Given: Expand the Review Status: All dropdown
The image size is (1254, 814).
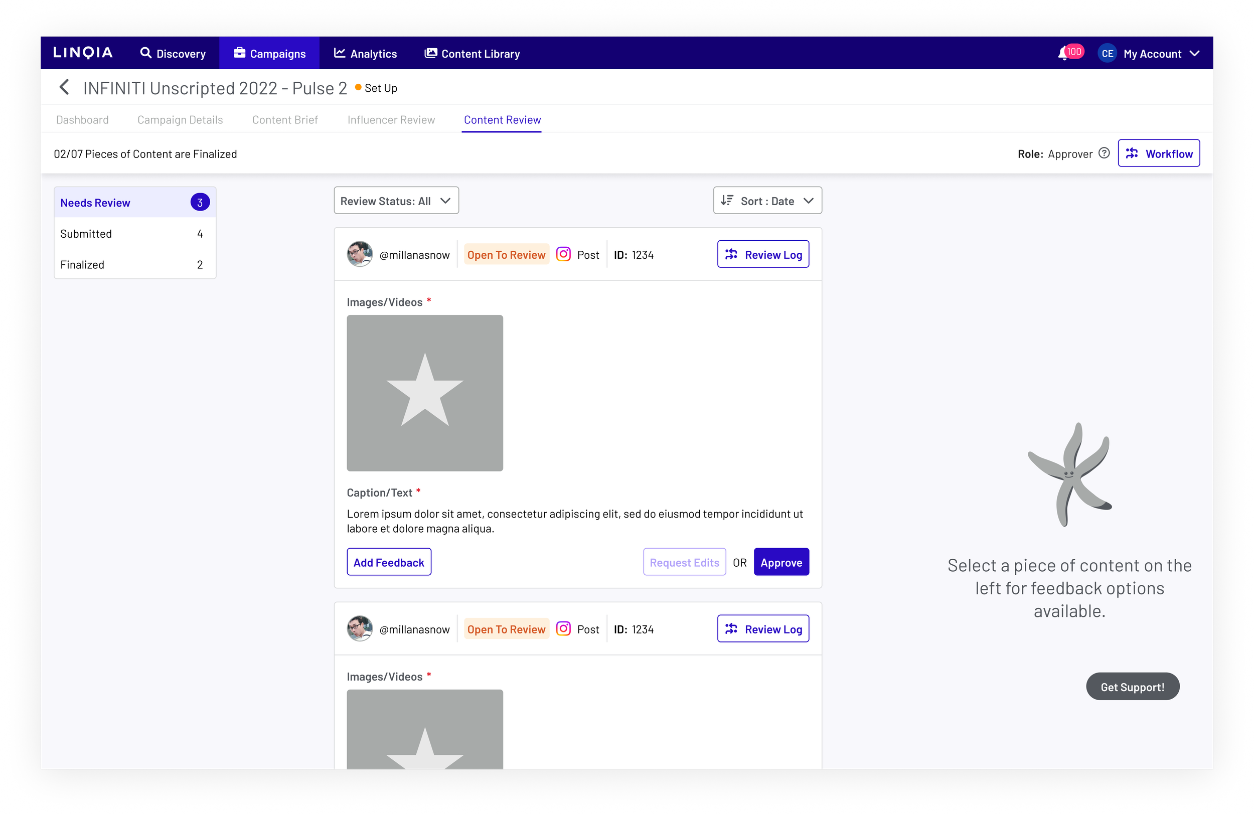Looking at the screenshot, I should [396, 201].
